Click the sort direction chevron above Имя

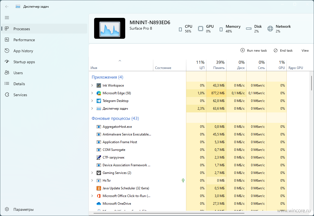[120, 61]
